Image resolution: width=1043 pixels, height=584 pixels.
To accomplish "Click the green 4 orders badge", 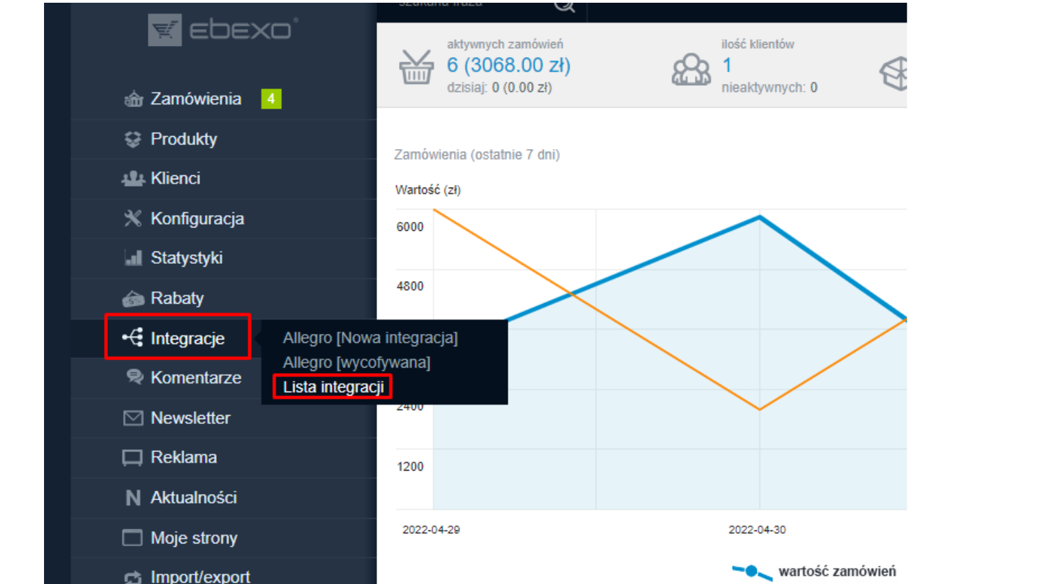I will pos(271,99).
